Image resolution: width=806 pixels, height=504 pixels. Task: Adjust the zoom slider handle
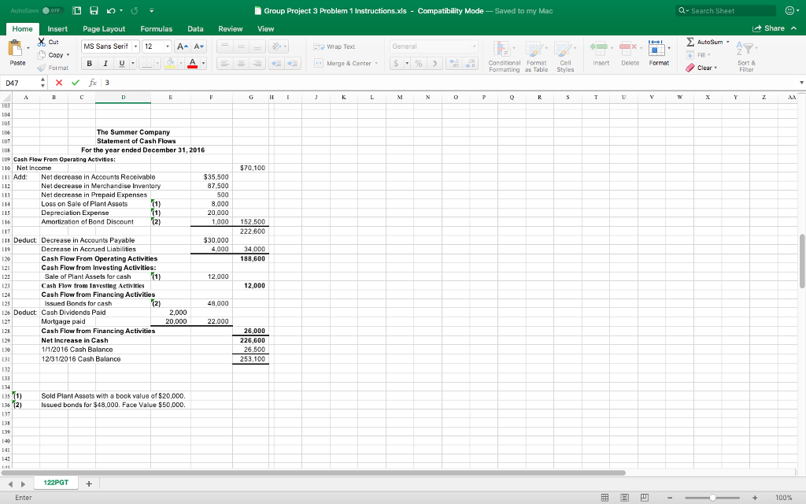[x=712, y=498]
